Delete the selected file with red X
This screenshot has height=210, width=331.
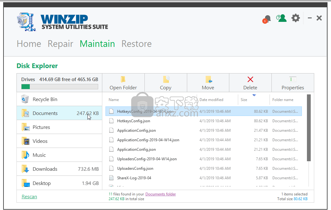click(250, 80)
